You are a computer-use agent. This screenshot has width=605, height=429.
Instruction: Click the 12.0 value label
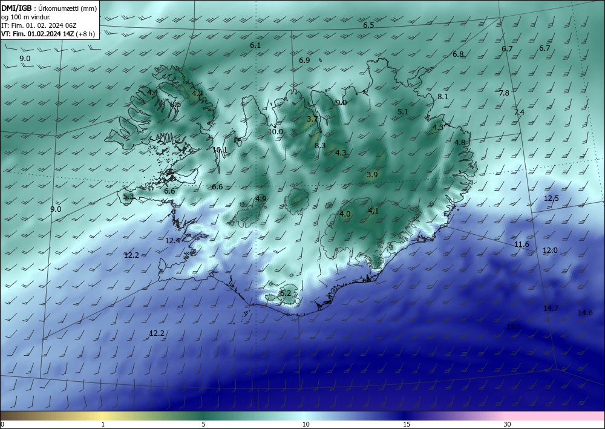click(550, 251)
